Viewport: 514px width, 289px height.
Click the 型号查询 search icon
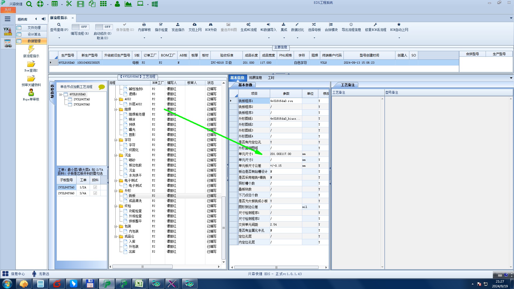click(59, 25)
